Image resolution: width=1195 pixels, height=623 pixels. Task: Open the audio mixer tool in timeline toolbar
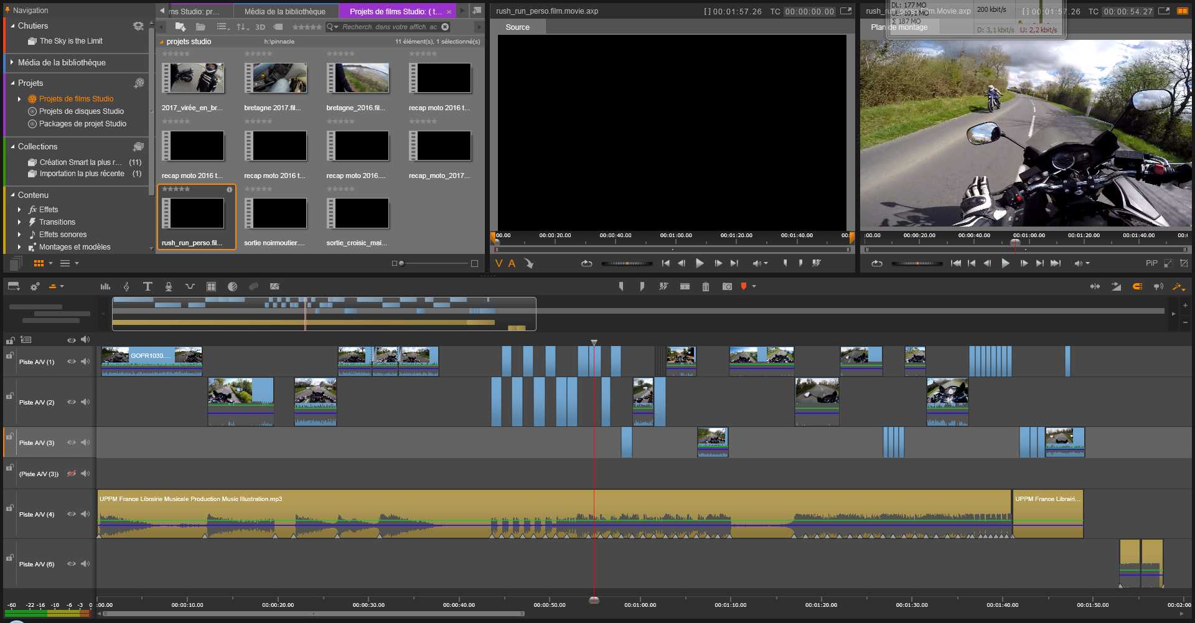[105, 286]
